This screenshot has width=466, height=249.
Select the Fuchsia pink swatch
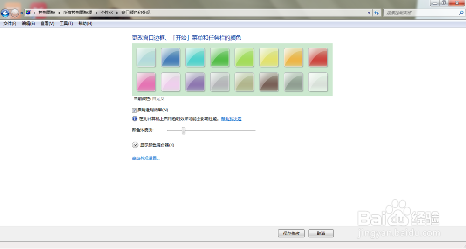146,82
